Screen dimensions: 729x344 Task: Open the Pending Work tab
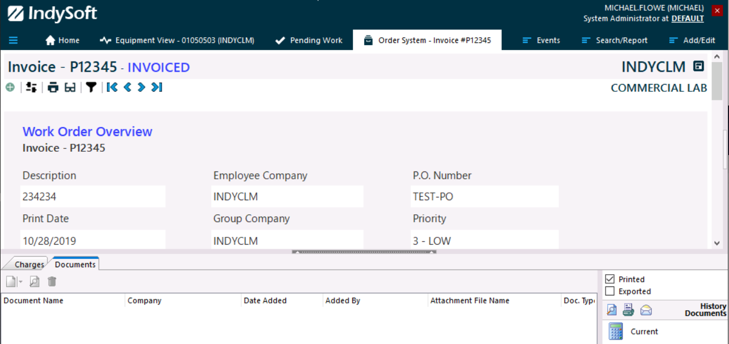point(309,40)
